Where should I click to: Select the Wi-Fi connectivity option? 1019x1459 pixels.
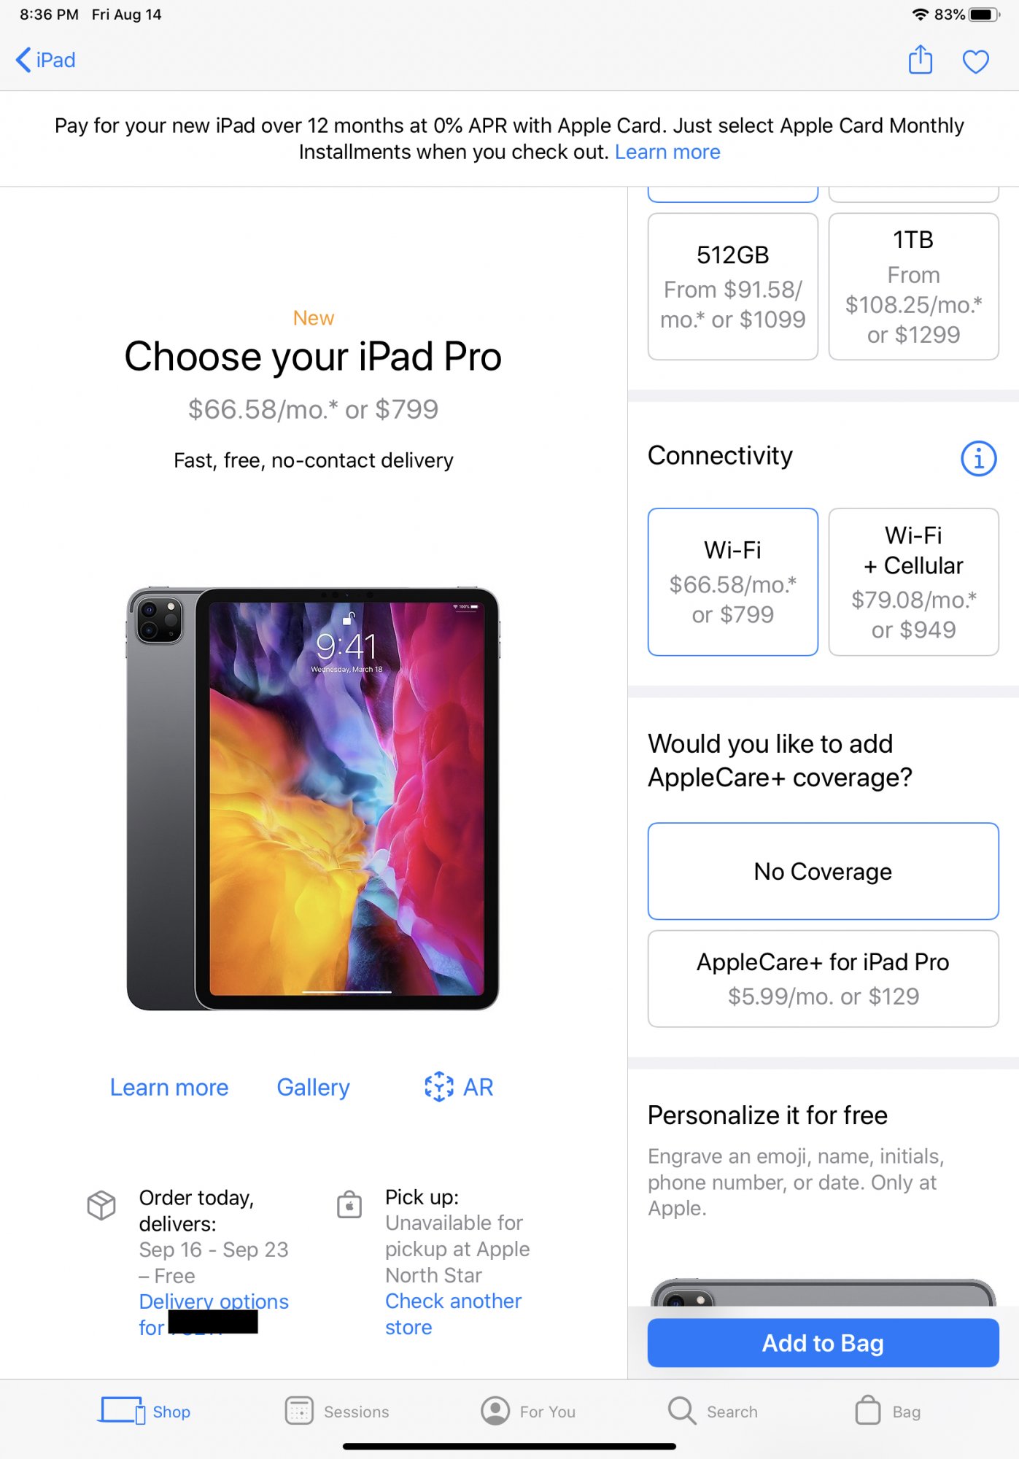click(732, 581)
